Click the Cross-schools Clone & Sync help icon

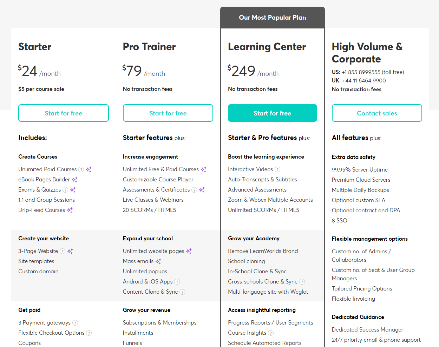tap(302, 281)
